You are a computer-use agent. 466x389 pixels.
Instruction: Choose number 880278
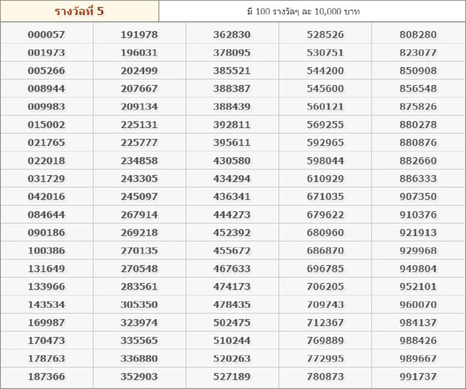click(418, 125)
